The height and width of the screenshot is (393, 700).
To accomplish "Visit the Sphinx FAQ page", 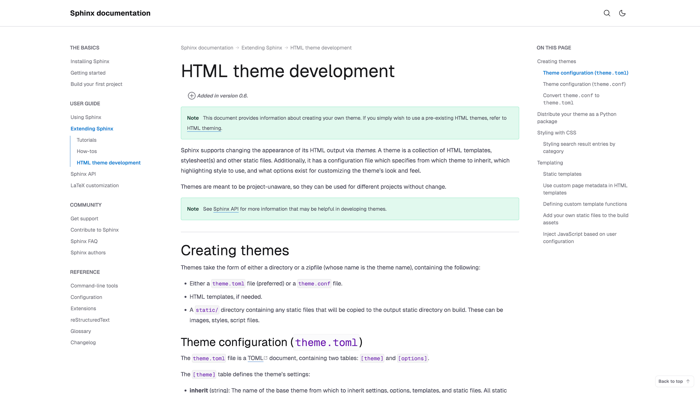I will 84,241.
